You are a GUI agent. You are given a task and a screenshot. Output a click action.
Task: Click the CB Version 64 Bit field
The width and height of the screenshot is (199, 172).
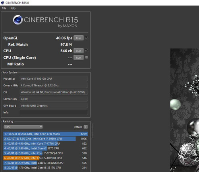click(54, 99)
